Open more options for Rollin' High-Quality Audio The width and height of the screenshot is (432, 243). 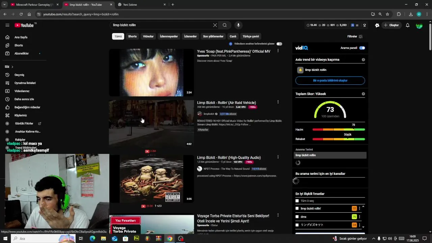[278, 157]
